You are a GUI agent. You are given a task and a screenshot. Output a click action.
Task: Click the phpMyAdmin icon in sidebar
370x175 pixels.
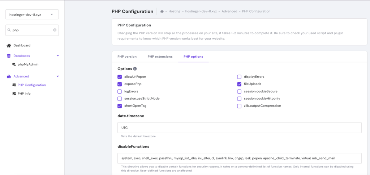click(x=14, y=64)
